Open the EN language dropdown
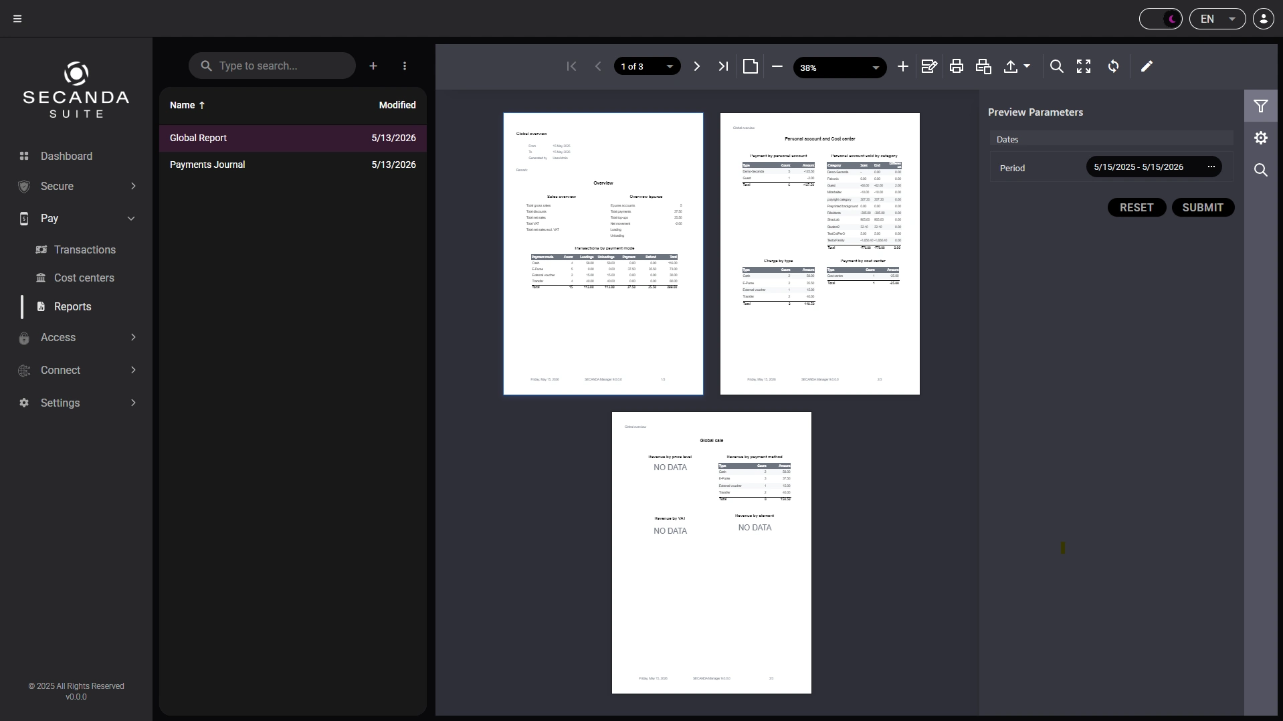The height and width of the screenshot is (721, 1283). pos(1217,19)
